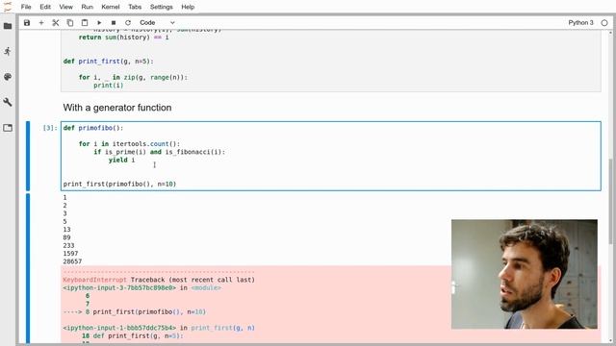Click the 'yield i' line in the cell
Screen dimensions: 616x346
pyautogui.click(x=122, y=161)
